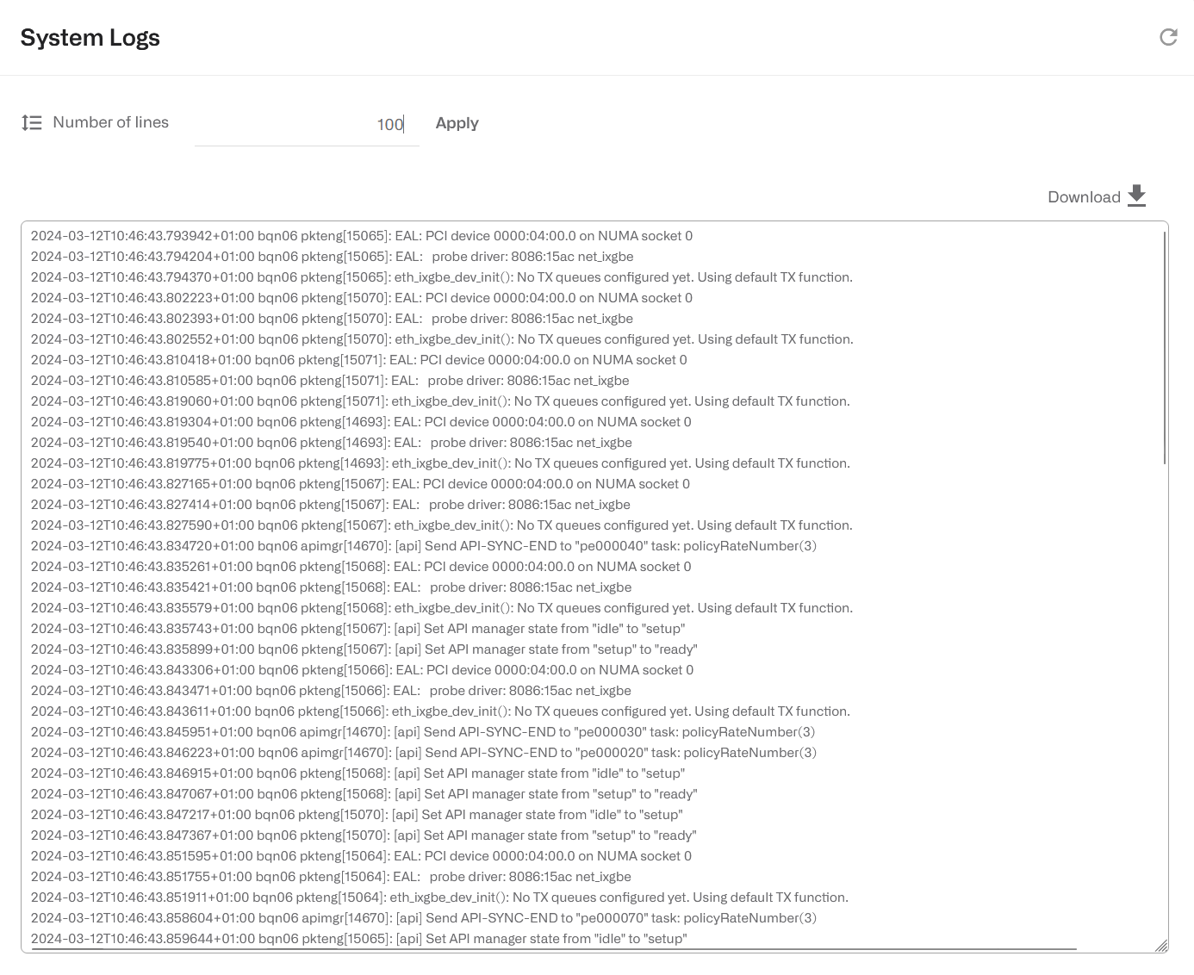Click the log line timestamped 10:46:43.846915
Image resolution: width=1194 pixels, height=975 pixels.
(x=358, y=773)
